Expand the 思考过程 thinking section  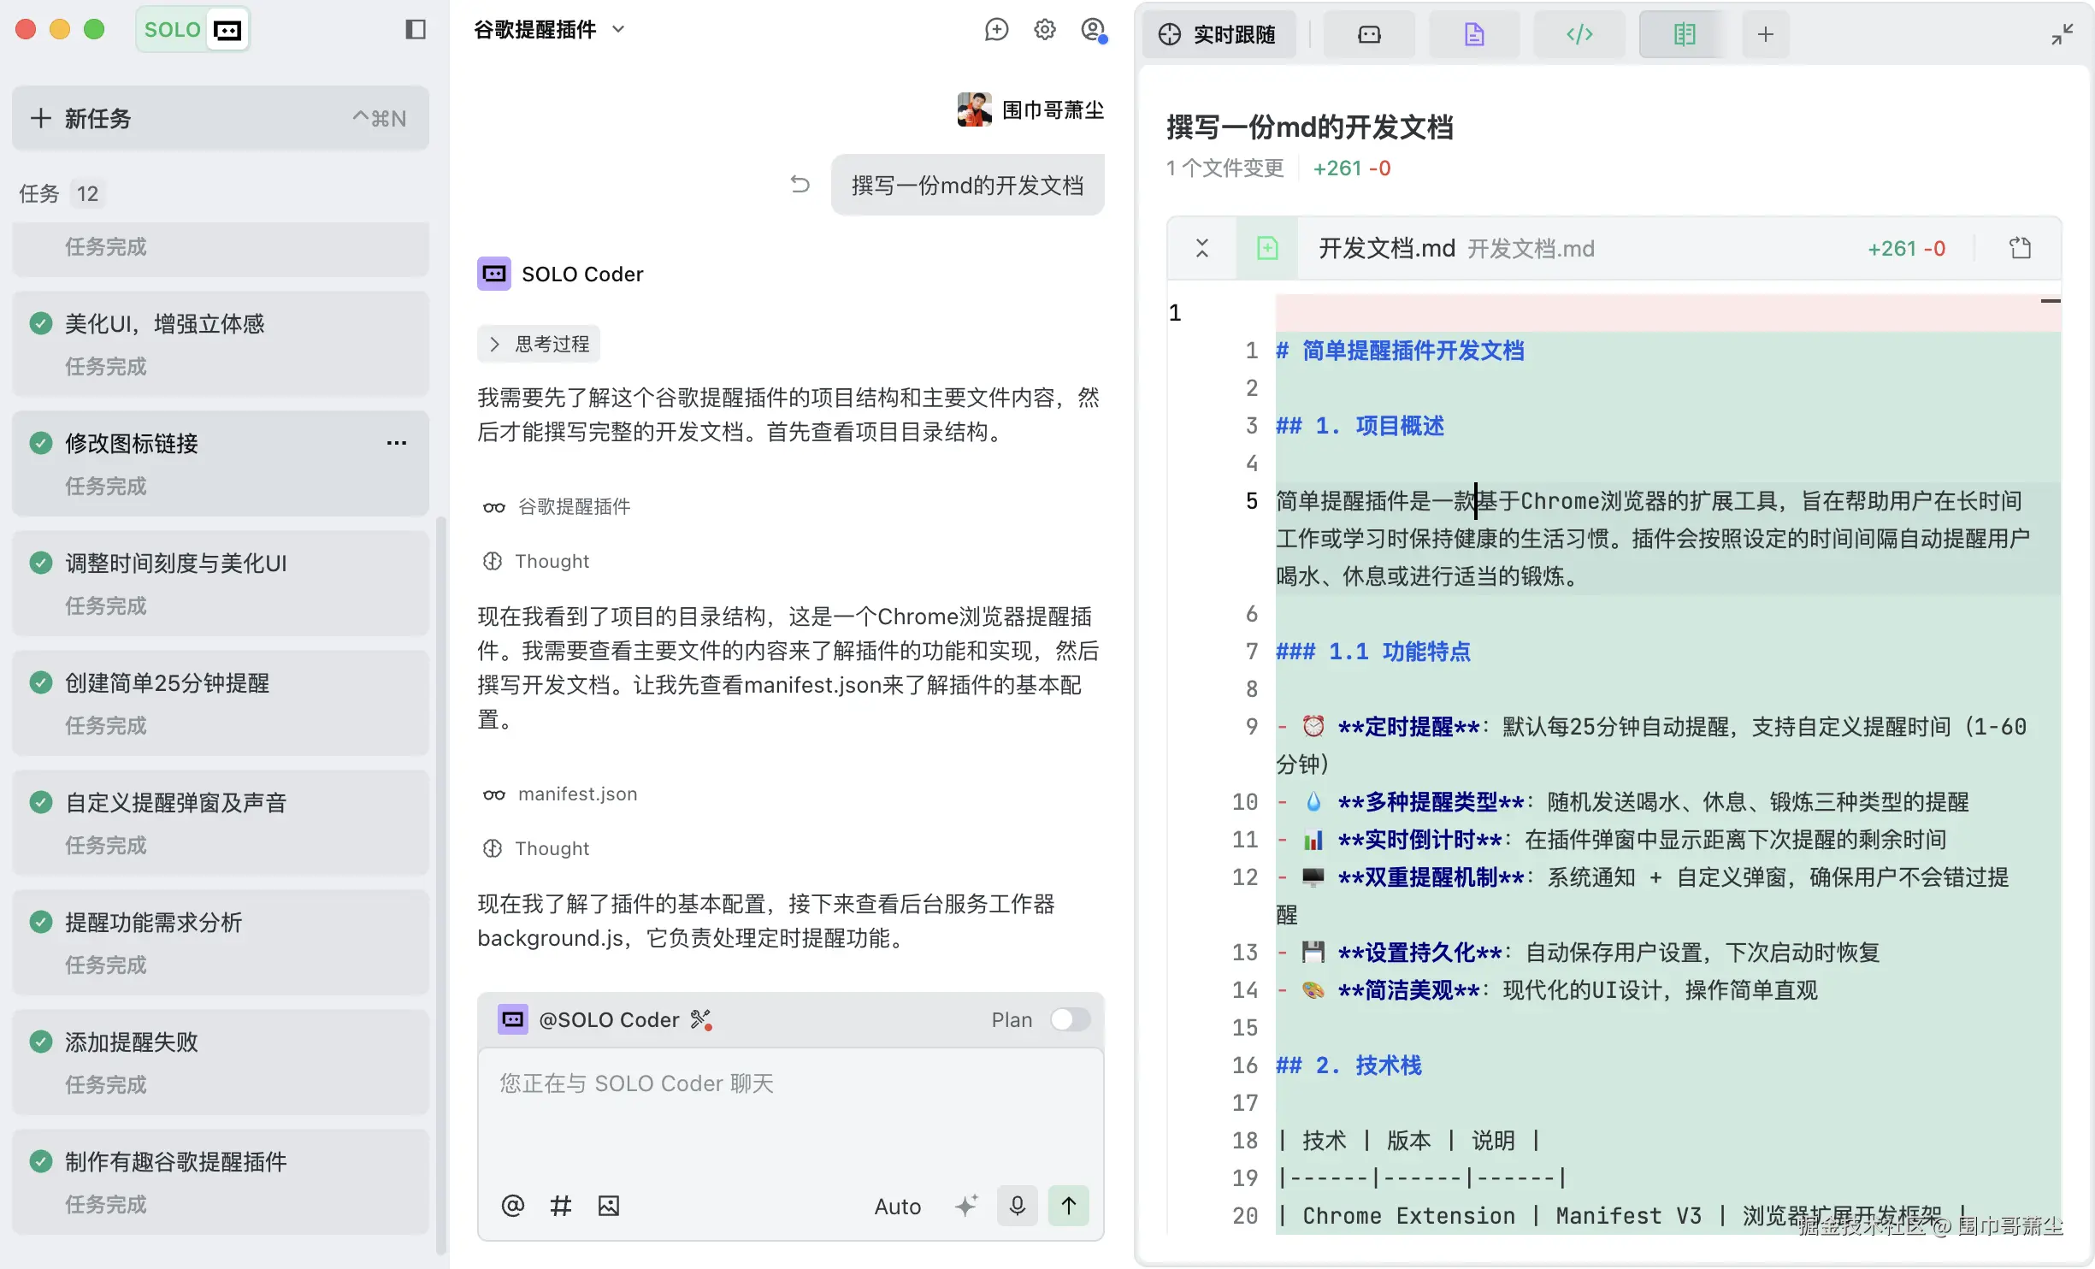coord(537,343)
